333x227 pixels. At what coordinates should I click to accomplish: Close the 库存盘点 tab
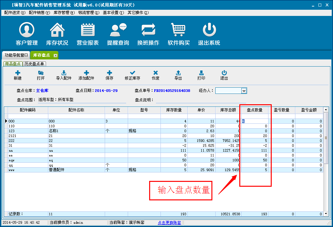click(x=55, y=56)
